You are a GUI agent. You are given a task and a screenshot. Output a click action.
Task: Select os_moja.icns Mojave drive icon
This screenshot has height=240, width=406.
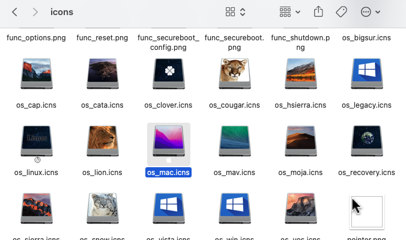301,141
